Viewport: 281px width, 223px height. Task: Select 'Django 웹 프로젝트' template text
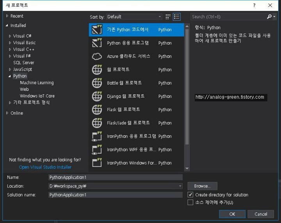tap(126, 96)
